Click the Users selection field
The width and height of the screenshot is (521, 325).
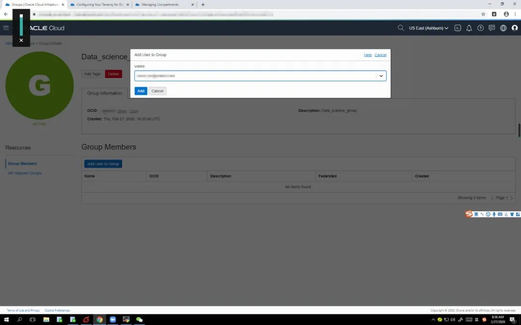pyautogui.click(x=260, y=76)
